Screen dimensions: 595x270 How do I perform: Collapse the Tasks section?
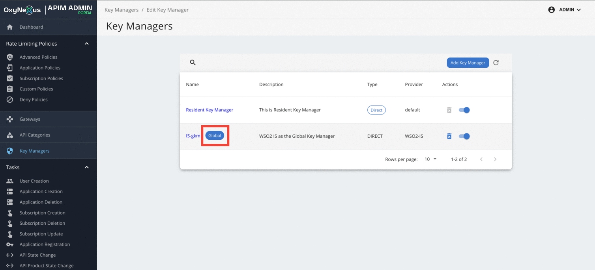(87, 167)
